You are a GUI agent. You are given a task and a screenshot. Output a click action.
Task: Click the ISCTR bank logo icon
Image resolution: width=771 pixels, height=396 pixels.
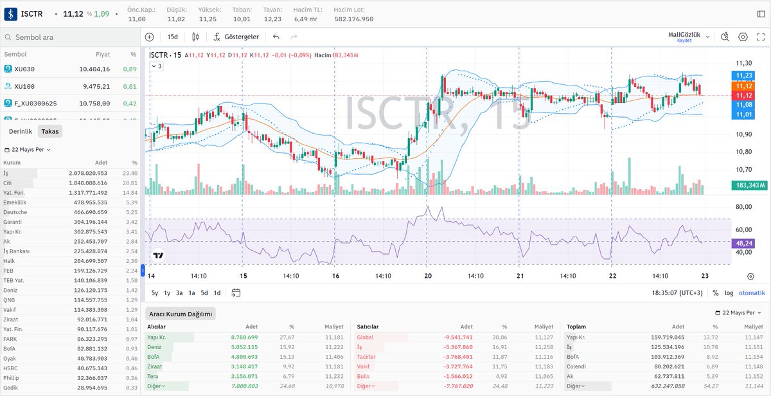pyautogui.click(x=10, y=14)
